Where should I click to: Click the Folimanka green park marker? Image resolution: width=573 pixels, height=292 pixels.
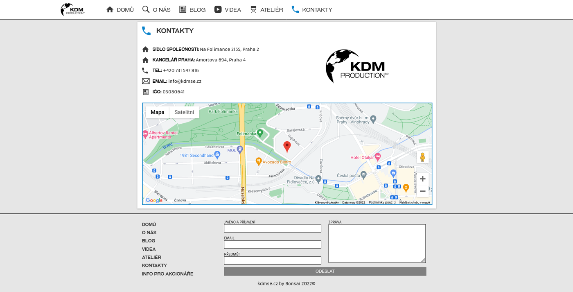pos(260,133)
